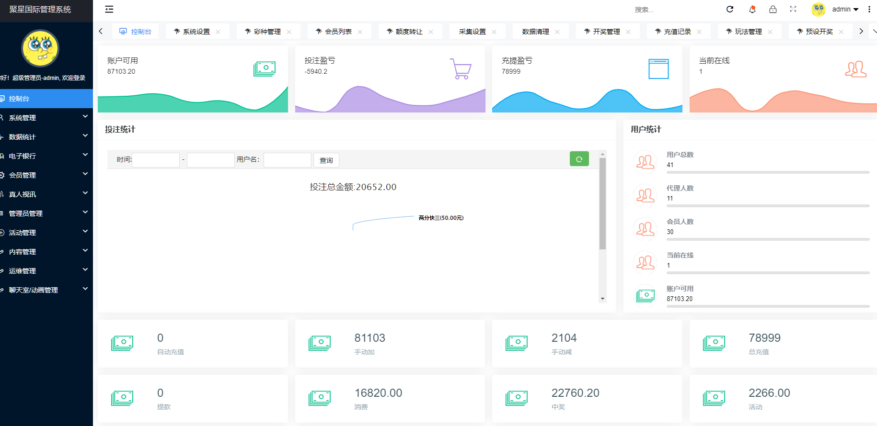Click the 投注统计 panel vertical scrollbar

click(602, 203)
